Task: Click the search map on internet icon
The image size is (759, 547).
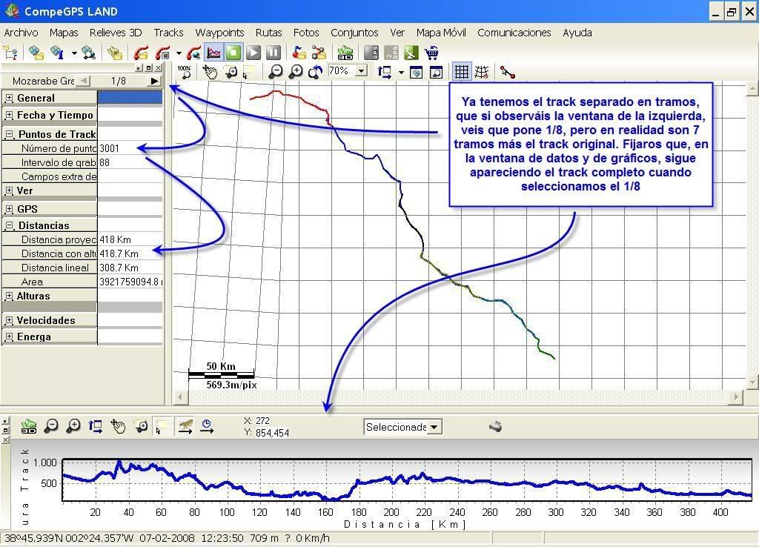Action: (x=89, y=53)
